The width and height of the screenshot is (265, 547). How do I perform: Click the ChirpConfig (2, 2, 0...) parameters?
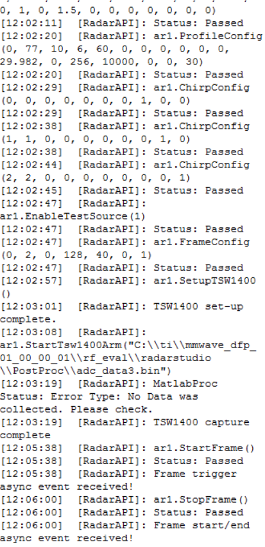[x=96, y=178]
